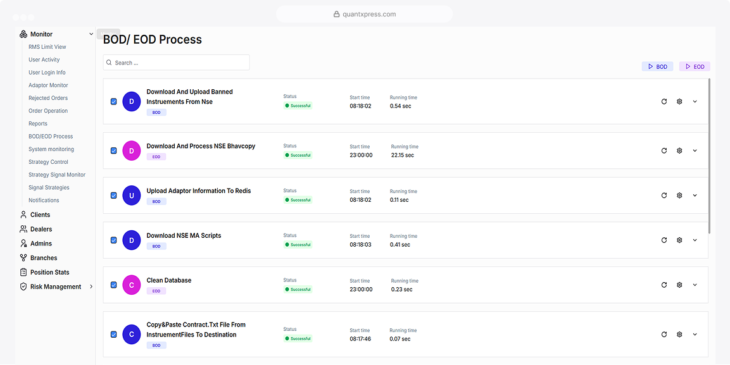Deselect the Clean Database checkbox
The image size is (730, 365).
click(x=113, y=285)
